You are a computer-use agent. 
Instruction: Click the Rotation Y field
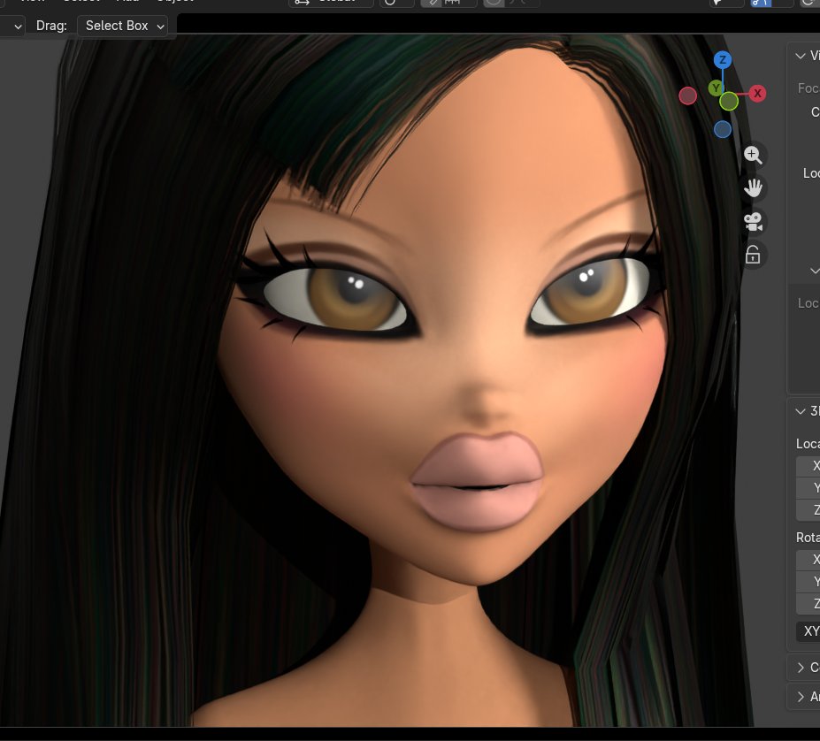click(x=808, y=582)
